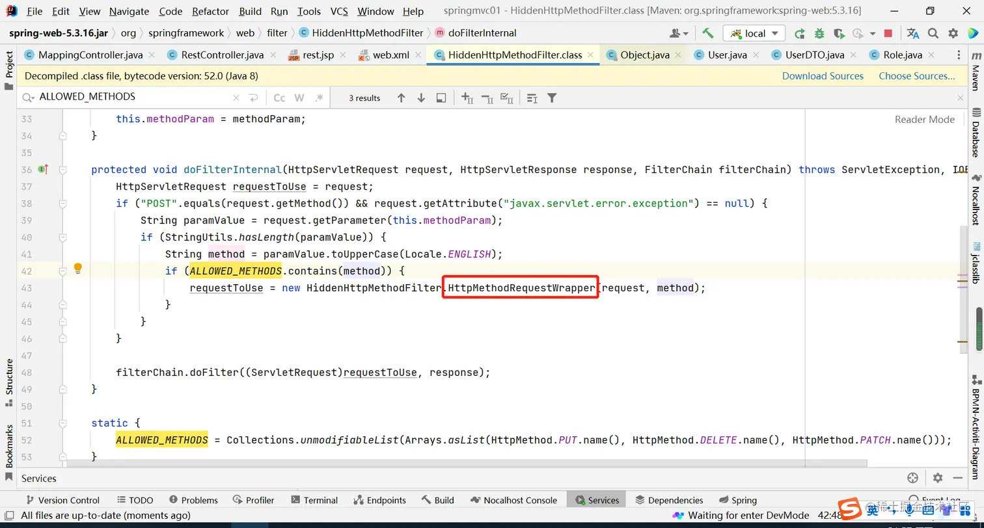Open the Navigate menu
The image size is (984, 528).
[129, 11]
